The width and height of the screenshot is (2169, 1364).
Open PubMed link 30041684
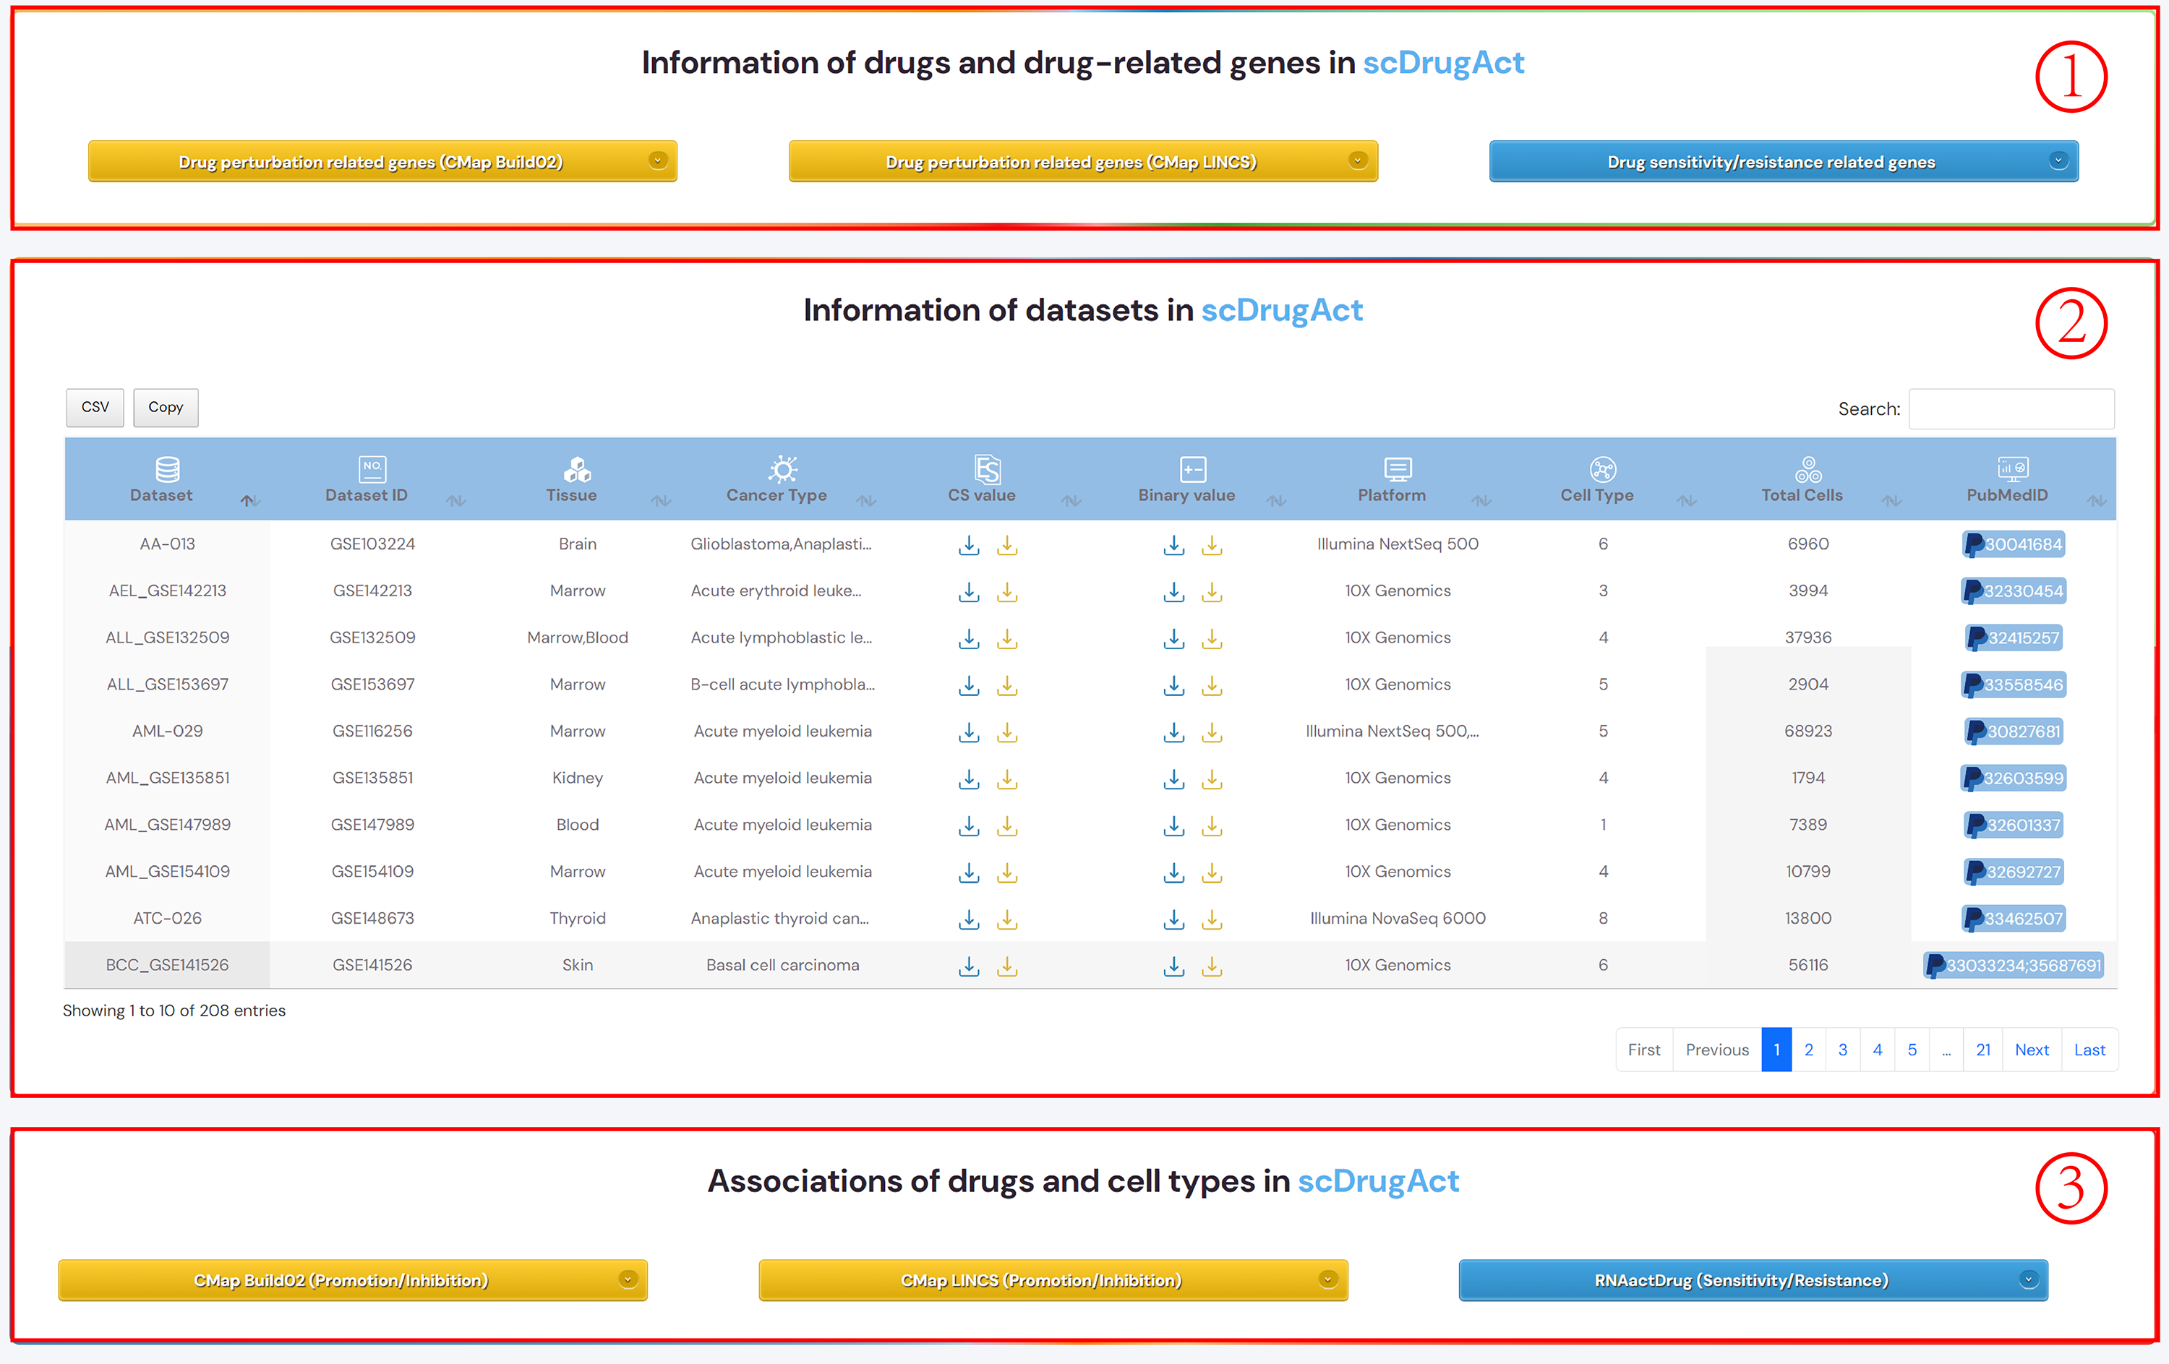[2013, 545]
